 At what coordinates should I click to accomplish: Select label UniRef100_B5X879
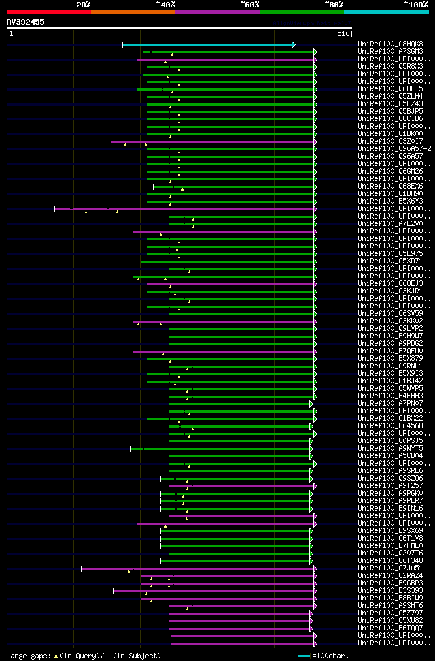(390, 358)
